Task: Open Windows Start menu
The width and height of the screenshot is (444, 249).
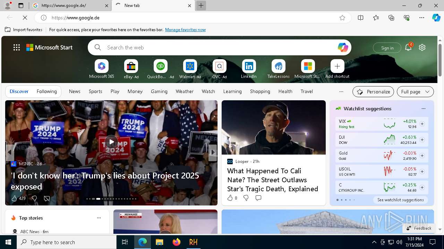Action: click(x=8, y=242)
